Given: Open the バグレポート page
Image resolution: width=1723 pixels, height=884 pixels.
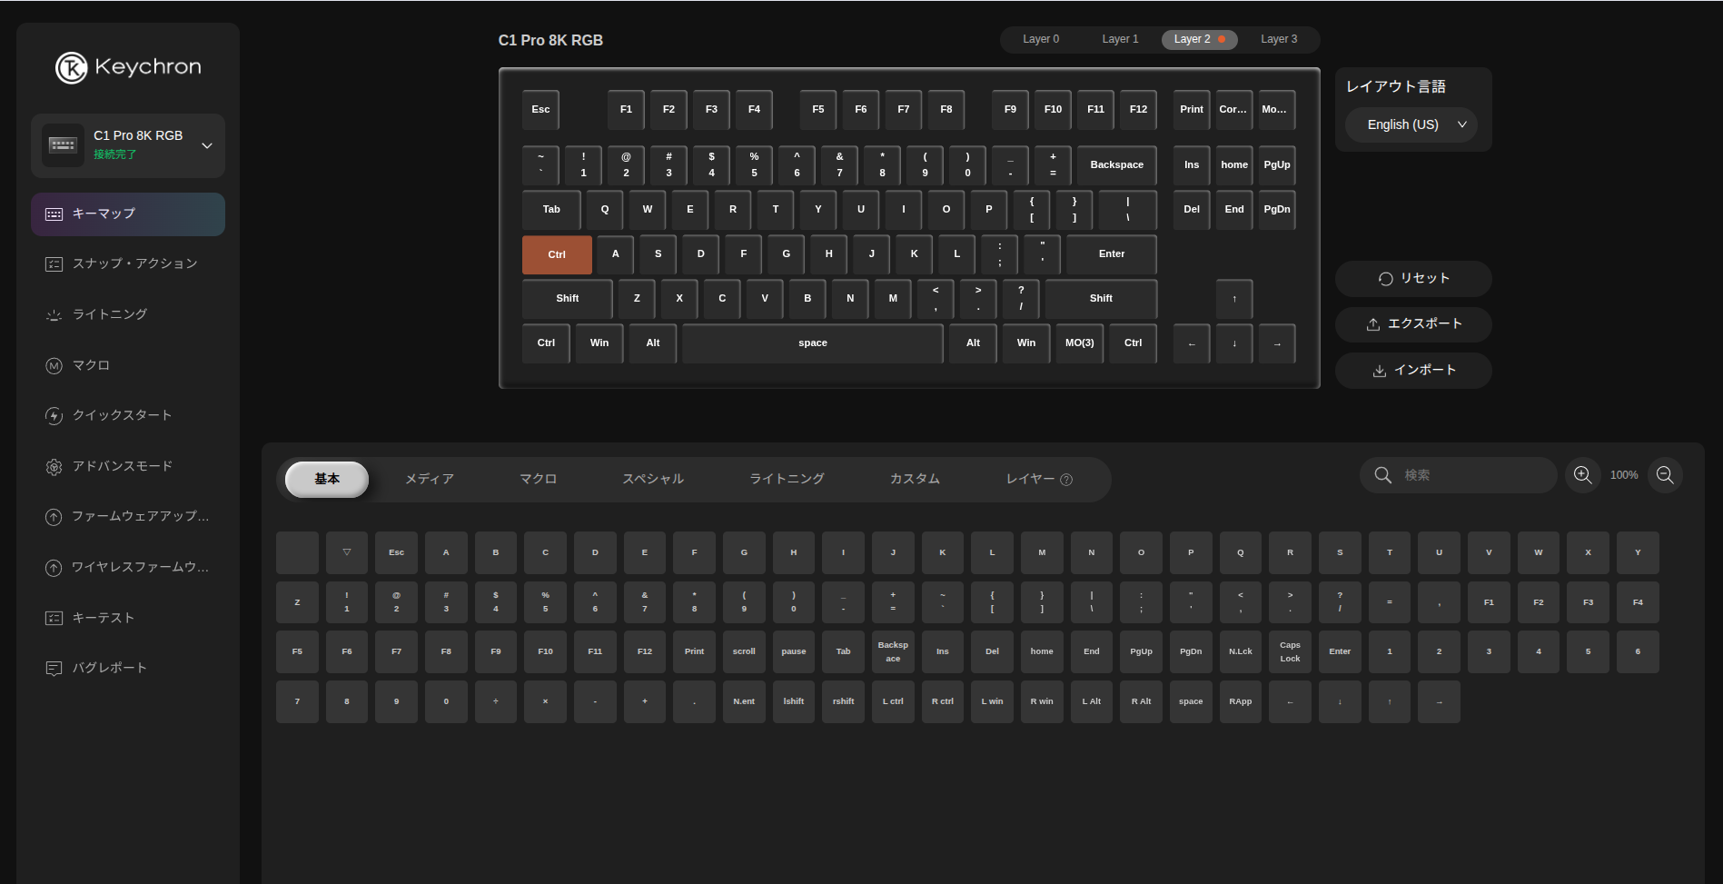Looking at the screenshot, I should tap(109, 668).
